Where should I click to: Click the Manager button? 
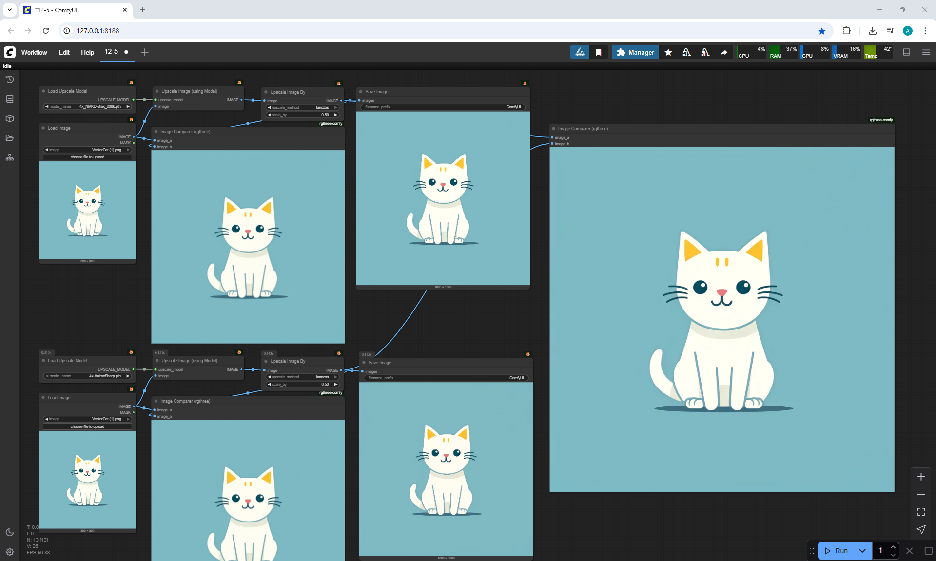(x=635, y=52)
